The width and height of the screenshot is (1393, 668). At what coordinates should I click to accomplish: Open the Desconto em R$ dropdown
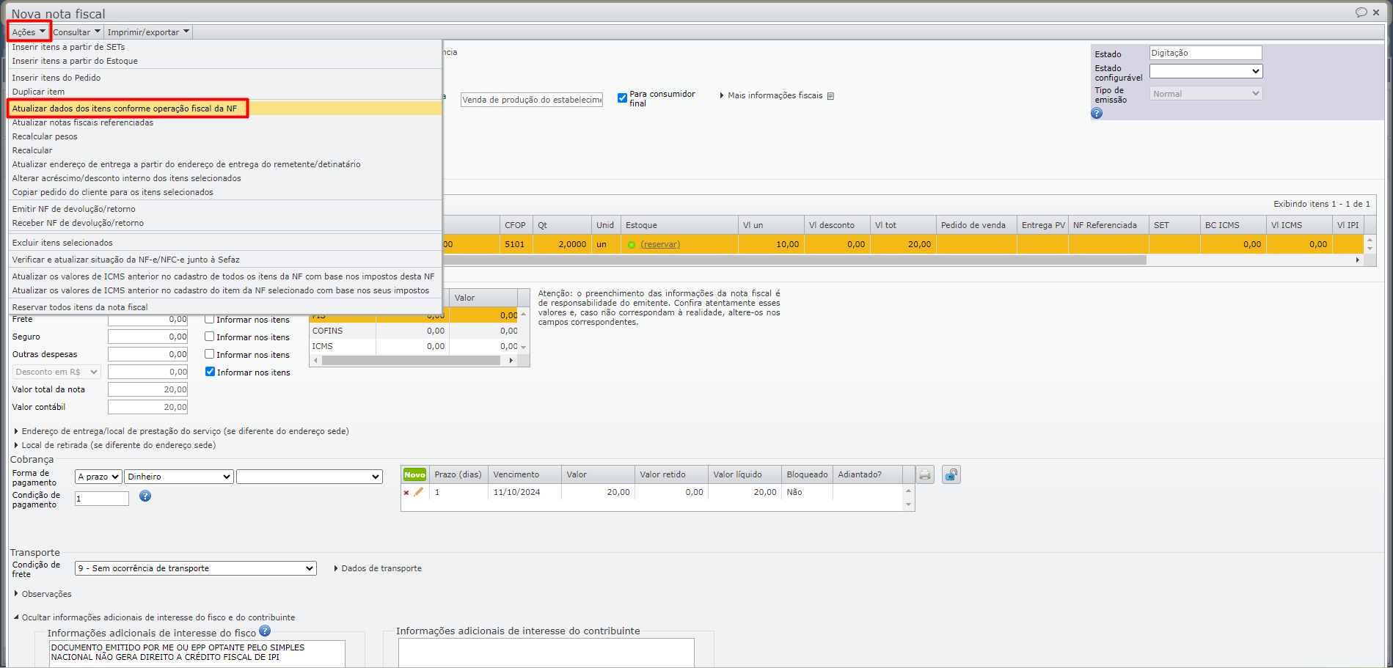[x=56, y=372]
